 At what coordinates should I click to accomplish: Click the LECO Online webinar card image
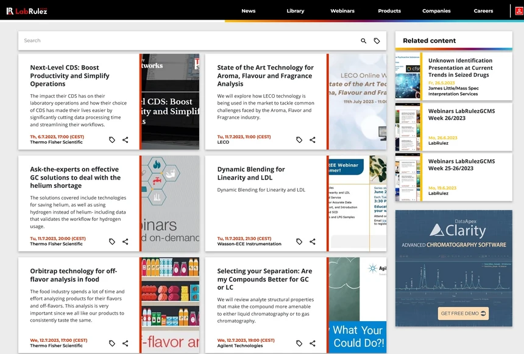pos(358,102)
